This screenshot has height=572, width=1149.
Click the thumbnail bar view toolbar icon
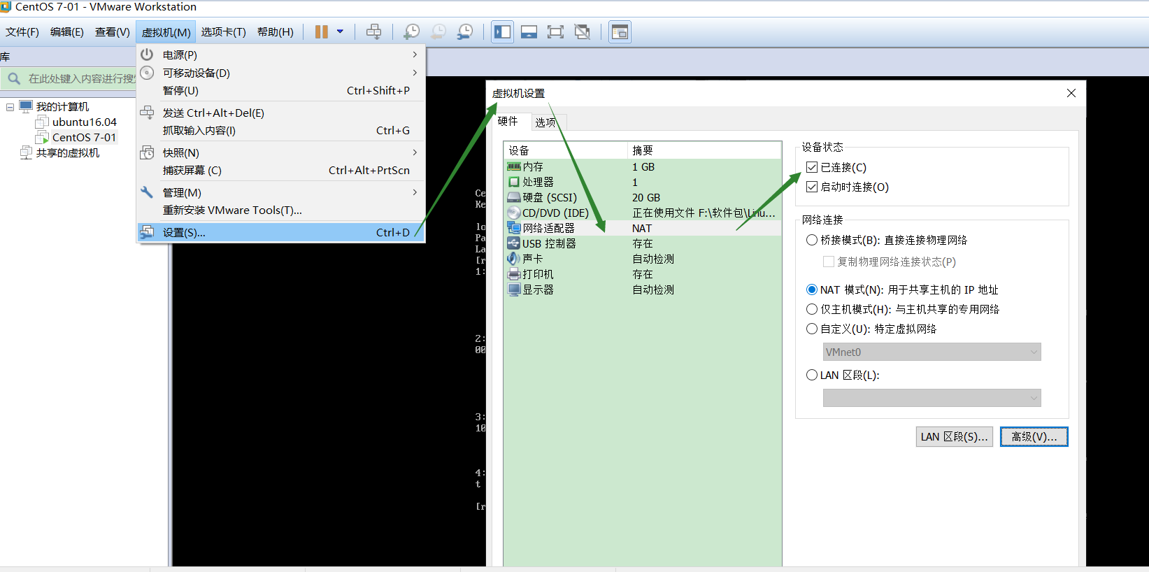(529, 31)
